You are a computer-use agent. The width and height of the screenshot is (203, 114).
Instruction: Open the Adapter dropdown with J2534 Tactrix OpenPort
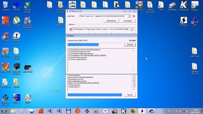point(129,16)
